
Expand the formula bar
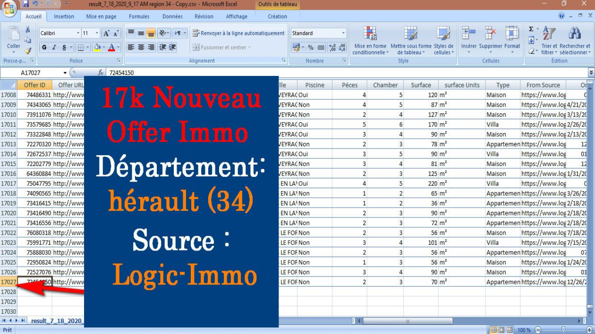pos(591,73)
